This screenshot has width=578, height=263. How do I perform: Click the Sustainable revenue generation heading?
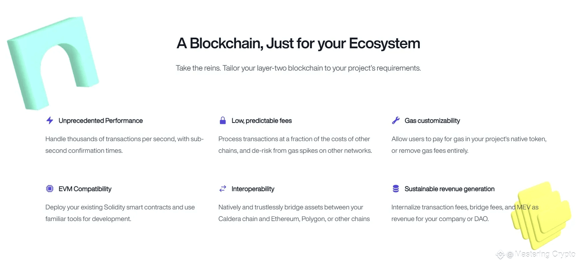450,189
